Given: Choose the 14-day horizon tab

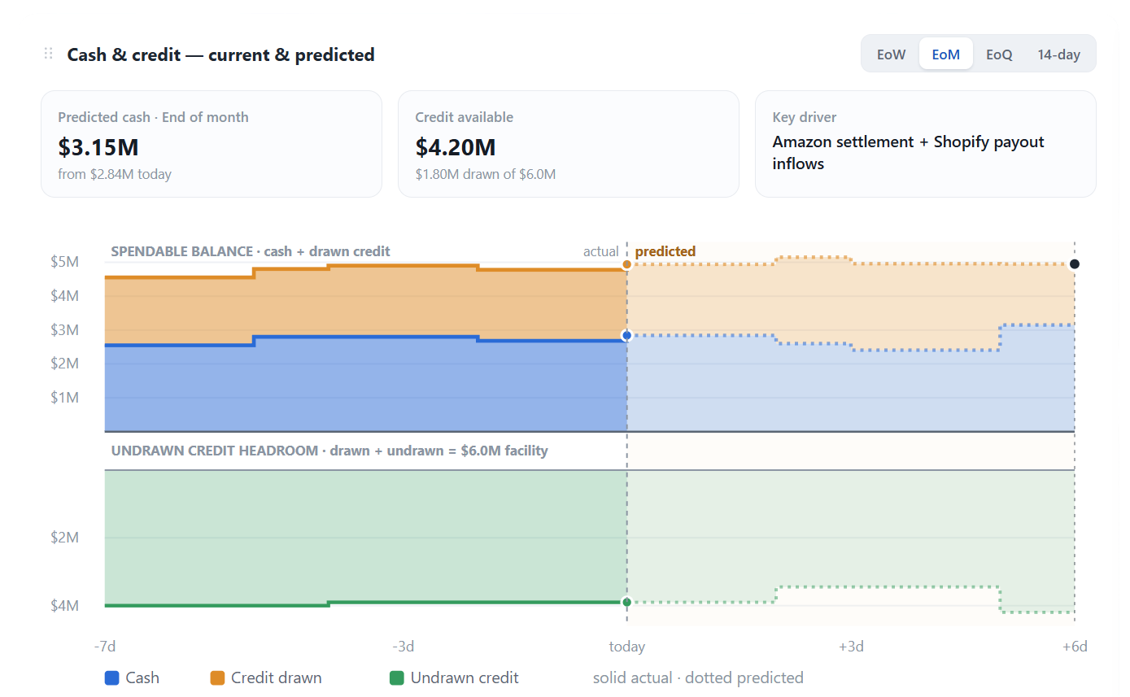Looking at the screenshot, I should (1058, 54).
